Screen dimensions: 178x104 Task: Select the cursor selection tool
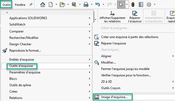tap(121, 5)
